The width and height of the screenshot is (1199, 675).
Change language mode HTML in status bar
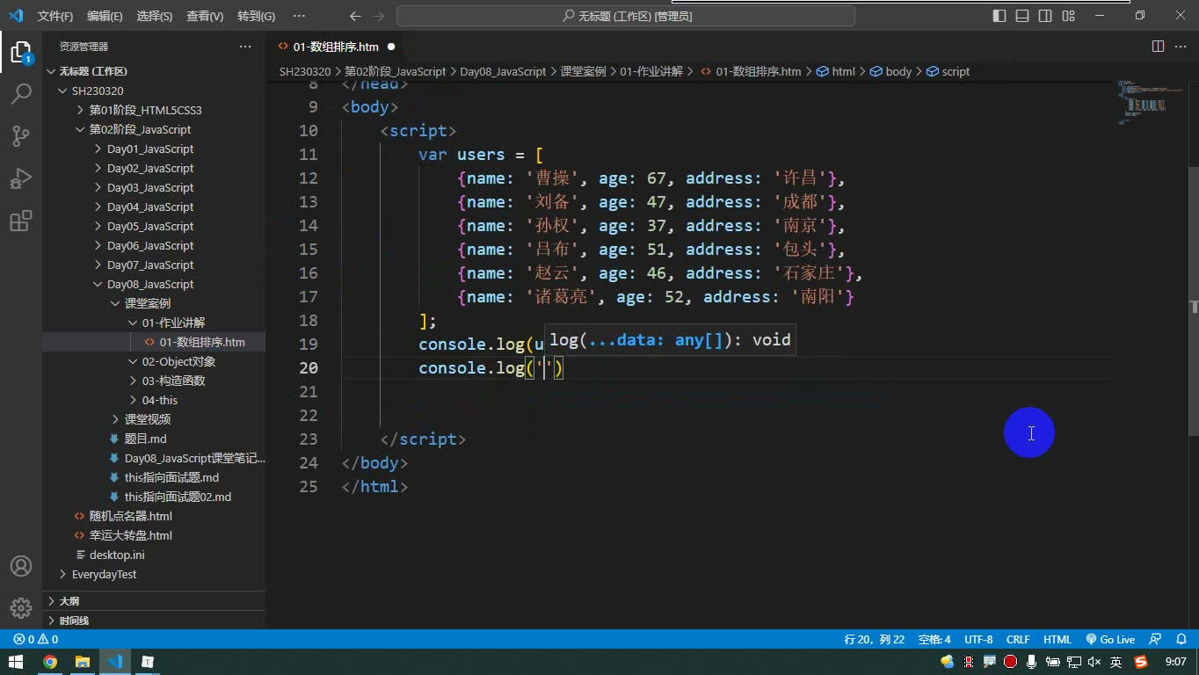[1057, 640]
